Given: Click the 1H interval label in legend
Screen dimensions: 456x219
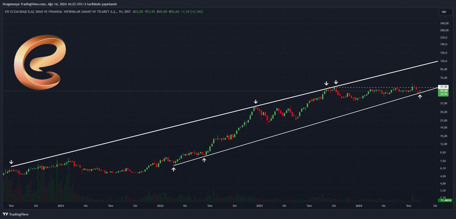Looking at the screenshot, I should coord(121,12).
